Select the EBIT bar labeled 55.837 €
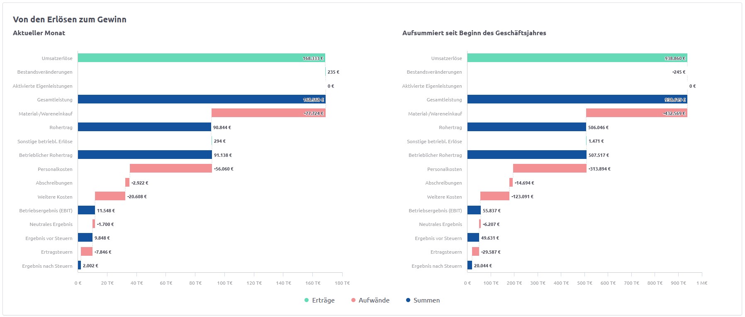The width and height of the screenshot is (745, 317). coord(474,210)
